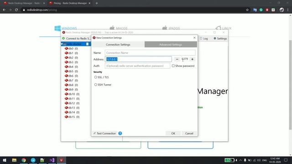The image size is (292, 164).
Task: Click the Auth password field
Action: (137, 66)
